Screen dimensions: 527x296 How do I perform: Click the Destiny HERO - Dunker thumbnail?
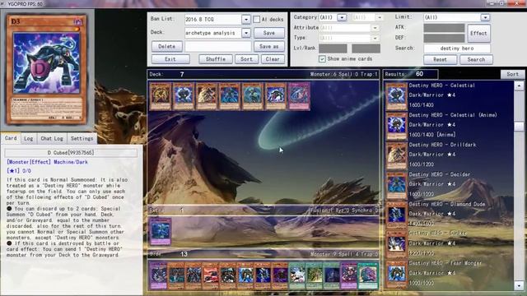click(x=396, y=244)
